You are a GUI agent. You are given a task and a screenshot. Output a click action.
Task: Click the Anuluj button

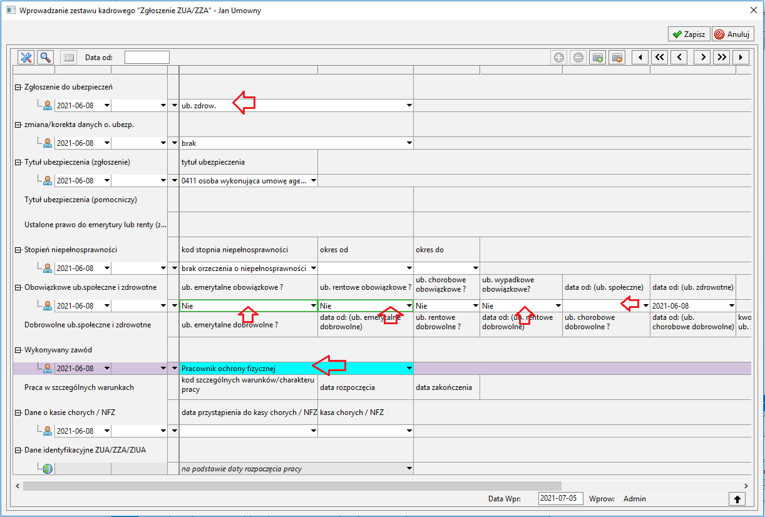[x=732, y=34]
